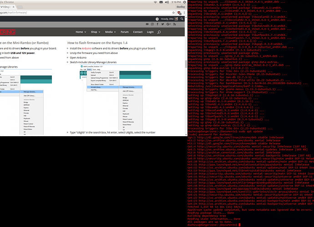Click terminal line 'Rebuilding /usr/share/applications/bamf-2.index'
Viewport: 314px width, 227px height.
point(228,86)
